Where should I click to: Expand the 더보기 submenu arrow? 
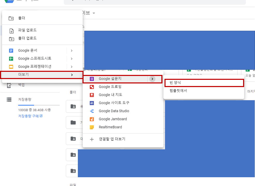coord(72,75)
